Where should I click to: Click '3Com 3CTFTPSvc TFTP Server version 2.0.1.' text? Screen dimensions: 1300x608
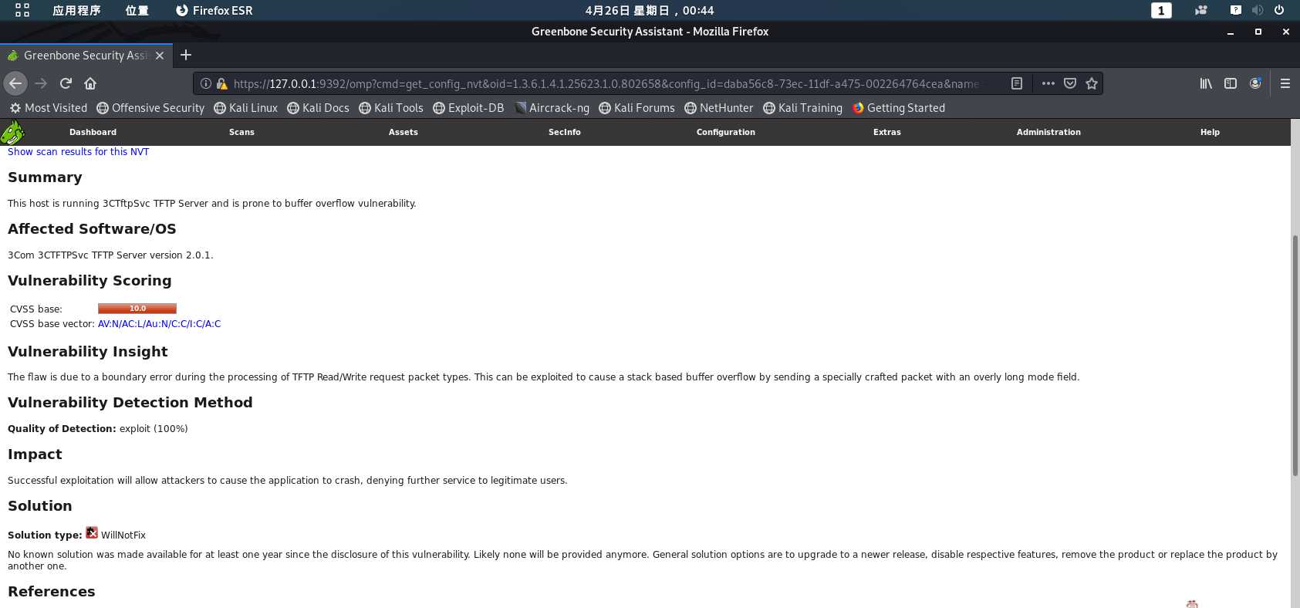(x=110, y=255)
